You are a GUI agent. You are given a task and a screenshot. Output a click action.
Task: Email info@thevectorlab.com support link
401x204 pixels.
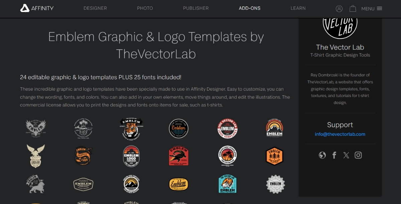tap(340, 134)
